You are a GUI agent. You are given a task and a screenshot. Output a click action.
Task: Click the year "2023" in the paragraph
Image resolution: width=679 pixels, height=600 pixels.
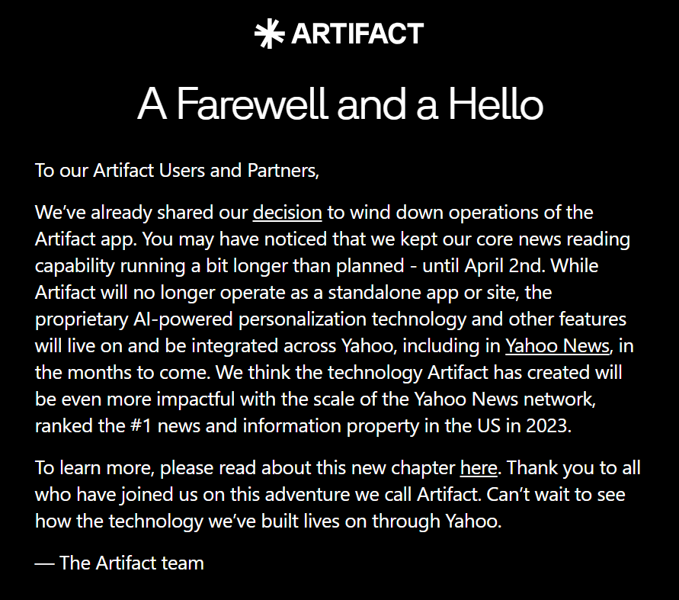[546, 425]
